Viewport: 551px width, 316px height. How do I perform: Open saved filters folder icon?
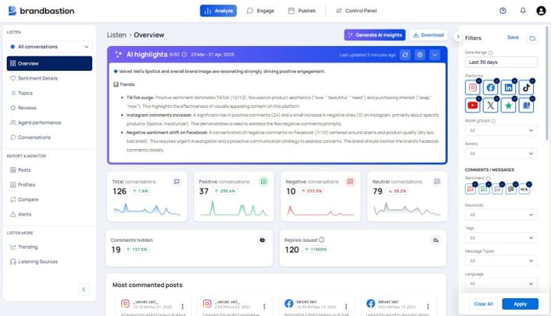[x=532, y=38]
